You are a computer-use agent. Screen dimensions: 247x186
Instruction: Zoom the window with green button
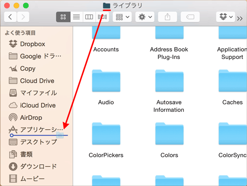(x=26, y=6)
